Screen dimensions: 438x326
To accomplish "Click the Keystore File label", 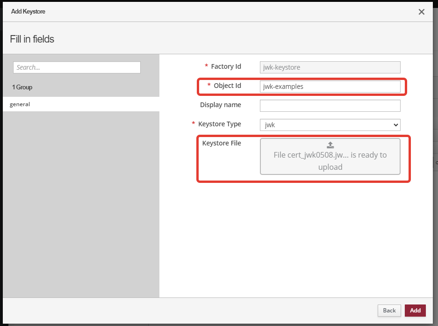I will [222, 143].
